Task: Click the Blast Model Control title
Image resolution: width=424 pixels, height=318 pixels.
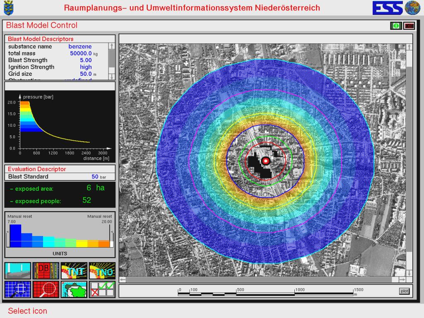Action: (x=42, y=25)
